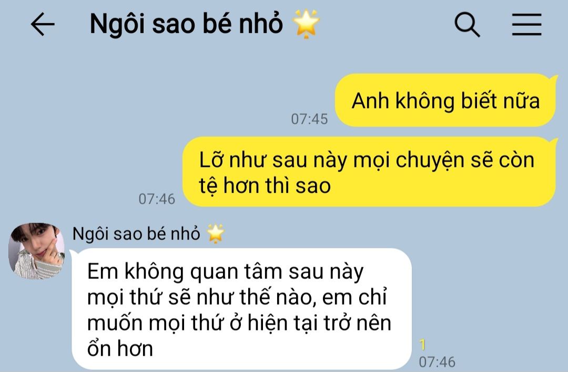Screen dimensions: 568x372
Task: Tap the 07:46 timestamp beside the yellow bubble
Action: pos(157,199)
